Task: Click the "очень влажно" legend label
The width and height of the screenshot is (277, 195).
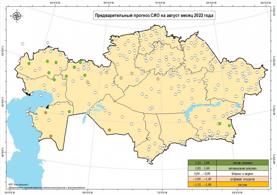Action: coord(243,163)
